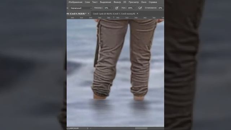
Task: Open the Фильтр menu
Action: click(117, 2)
